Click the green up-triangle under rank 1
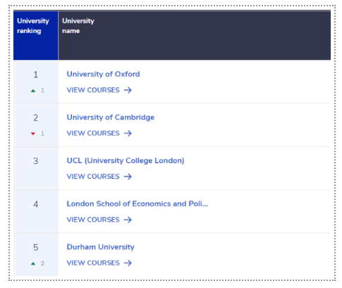The height and width of the screenshot is (288, 342). [x=33, y=91]
